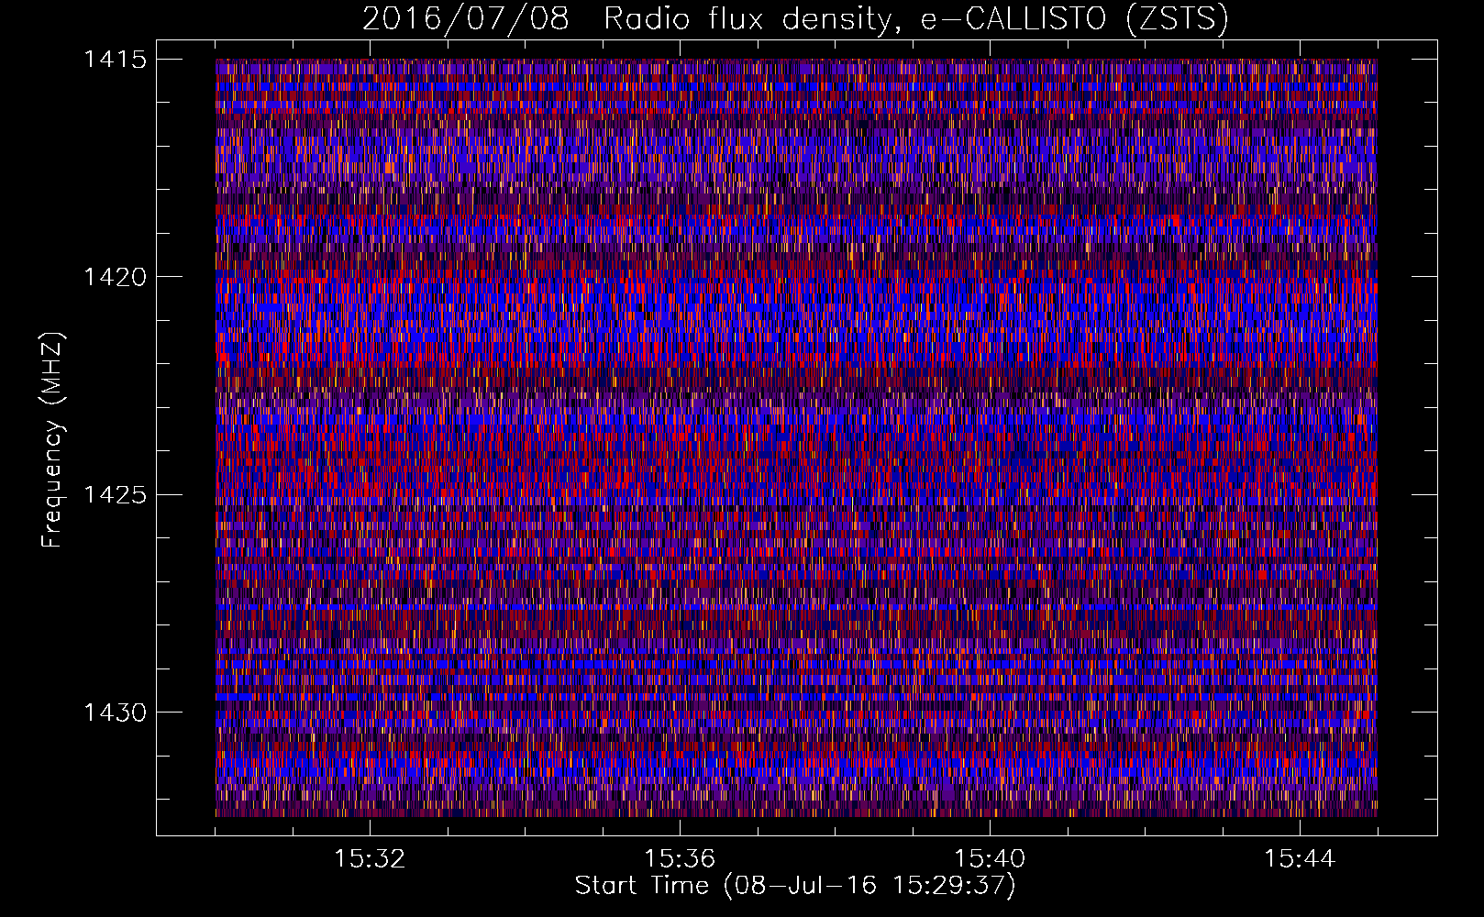
Task: Click the '15:44' time tick label
Action: pyautogui.click(x=1300, y=858)
